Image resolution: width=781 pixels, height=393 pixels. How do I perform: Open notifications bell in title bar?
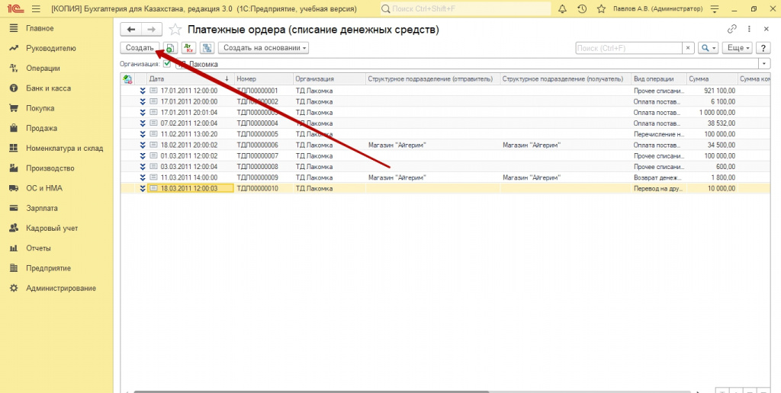point(563,9)
